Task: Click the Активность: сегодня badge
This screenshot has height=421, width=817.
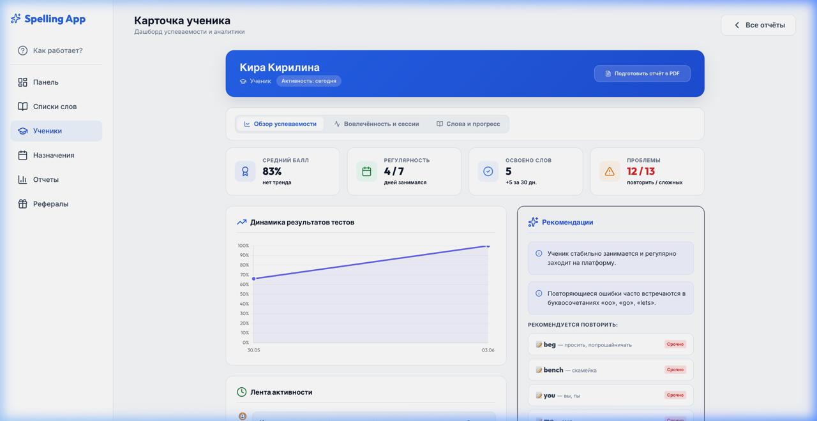Action: point(309,81)
